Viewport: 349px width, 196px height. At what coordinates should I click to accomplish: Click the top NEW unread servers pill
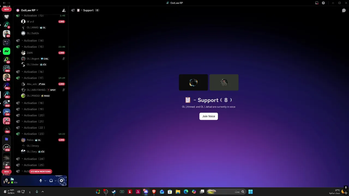[x=7, y=9]
